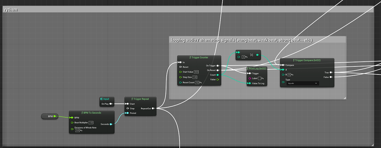Screen dimensions: 381x148
Task: Click the modulo node's second input pin
Action: [238, 57]
